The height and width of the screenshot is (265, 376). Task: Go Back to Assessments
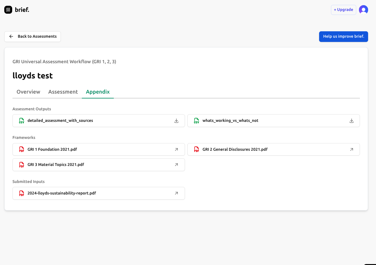[x=33, y=36]
